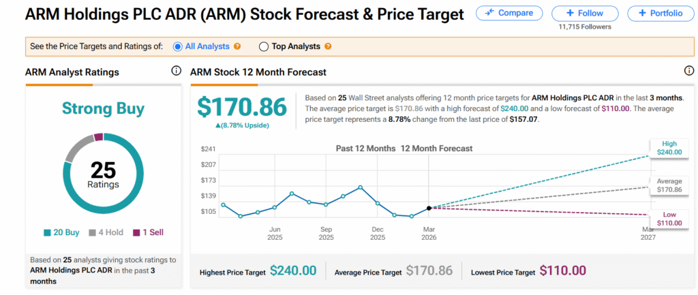The width and height of the screenshot is (698, 295).
Task: Click the Compare arrows icon
Action: [489, 13]
